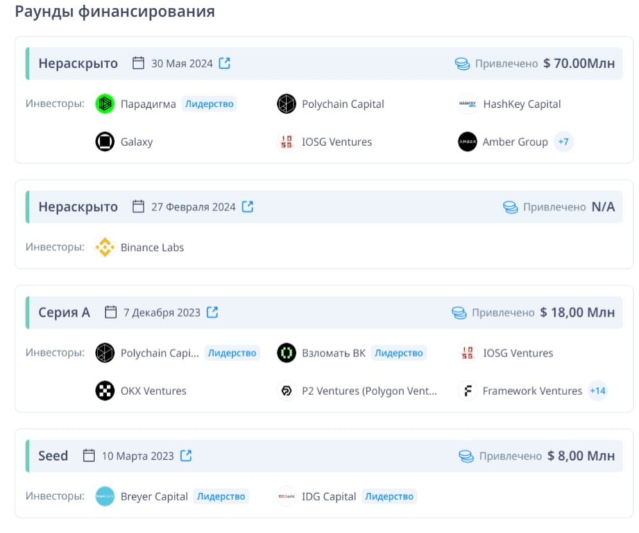Click Polychain Capi... logo in Серия A round
Viewport: 639px width, 533px height.
(105, 353)
